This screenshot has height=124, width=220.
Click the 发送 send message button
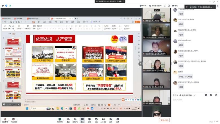[x=210, y=121]
